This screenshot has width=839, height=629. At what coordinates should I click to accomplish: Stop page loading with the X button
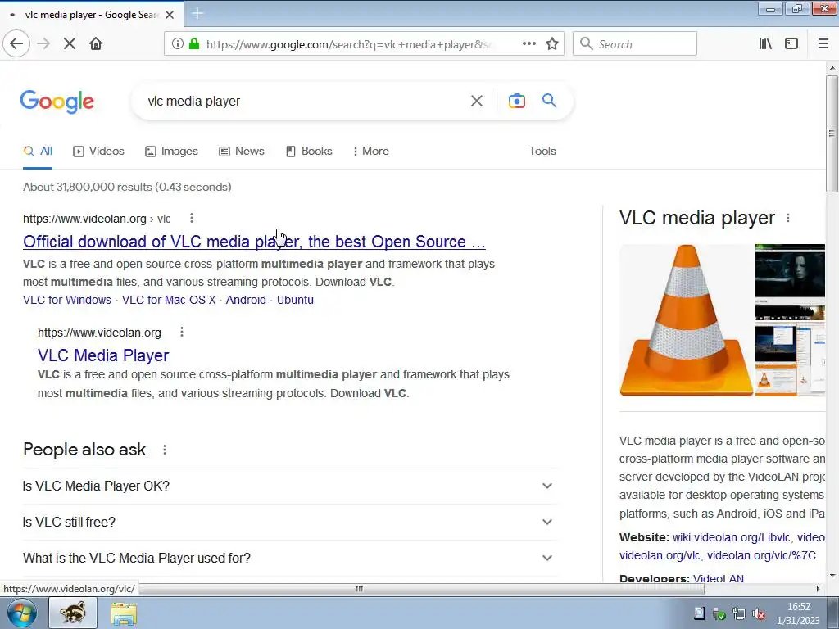[70, 44]
